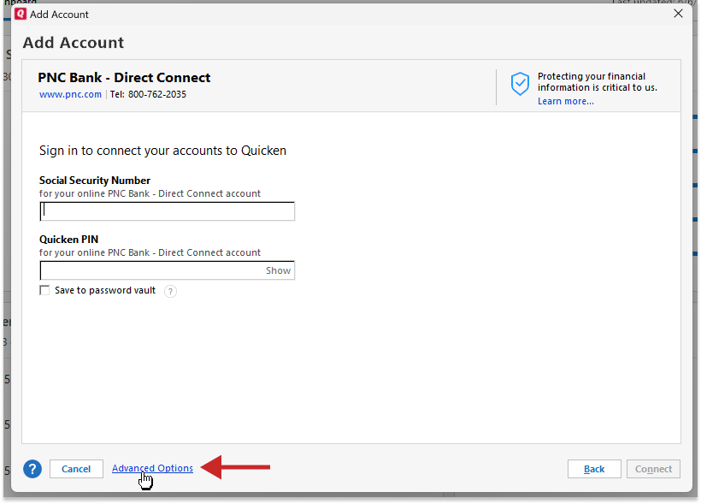Click the Add Account page heading
Screen dimensions: 701x504
74,43
